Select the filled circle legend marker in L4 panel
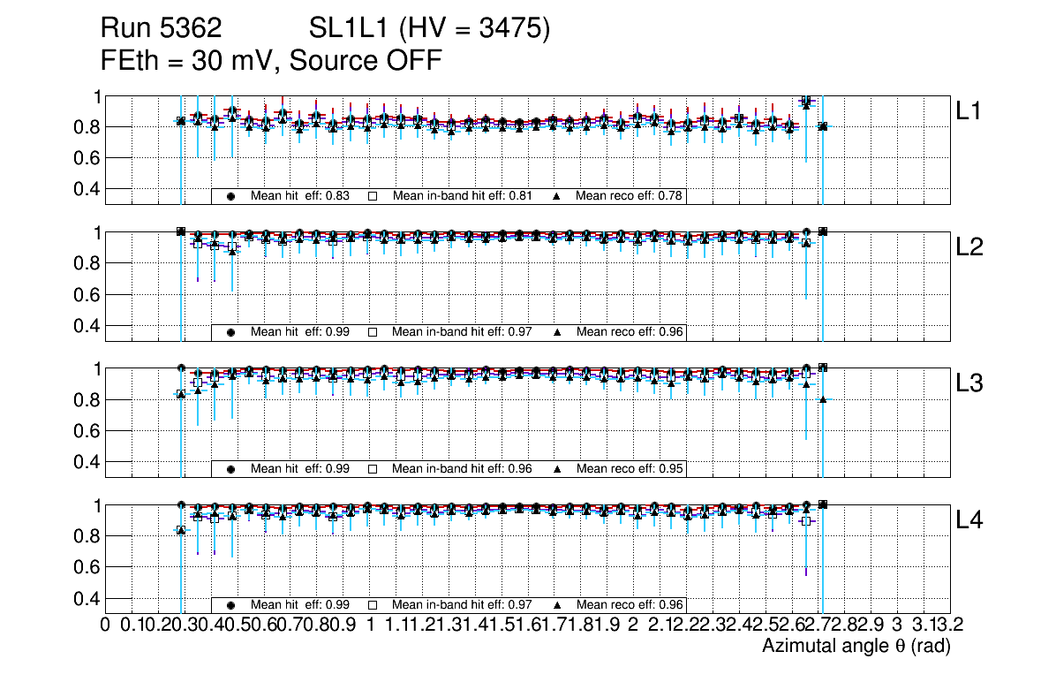The width and height of the screenshot is (1056, 682). pos(231,605)
